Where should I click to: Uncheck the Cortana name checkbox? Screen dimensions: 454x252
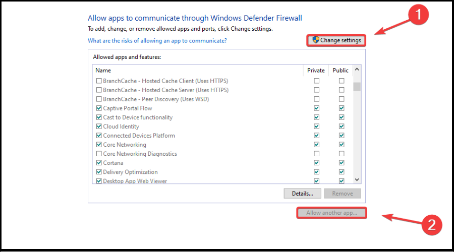click(x=99, y=163)
